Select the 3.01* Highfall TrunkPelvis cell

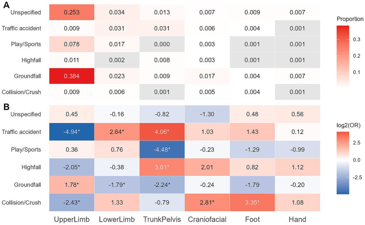pyautogui.click(x=162, y=167)
